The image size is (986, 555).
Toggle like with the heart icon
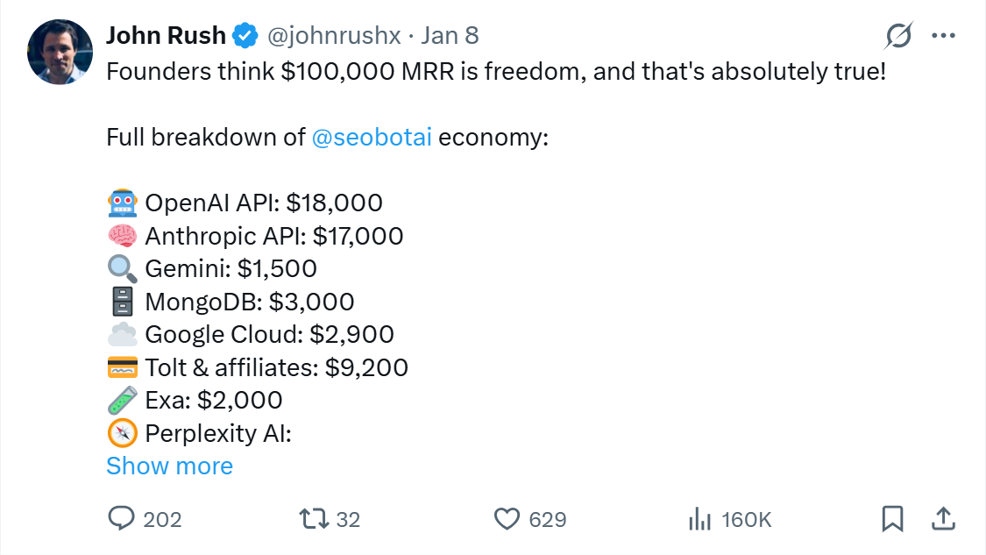point(507,519)
